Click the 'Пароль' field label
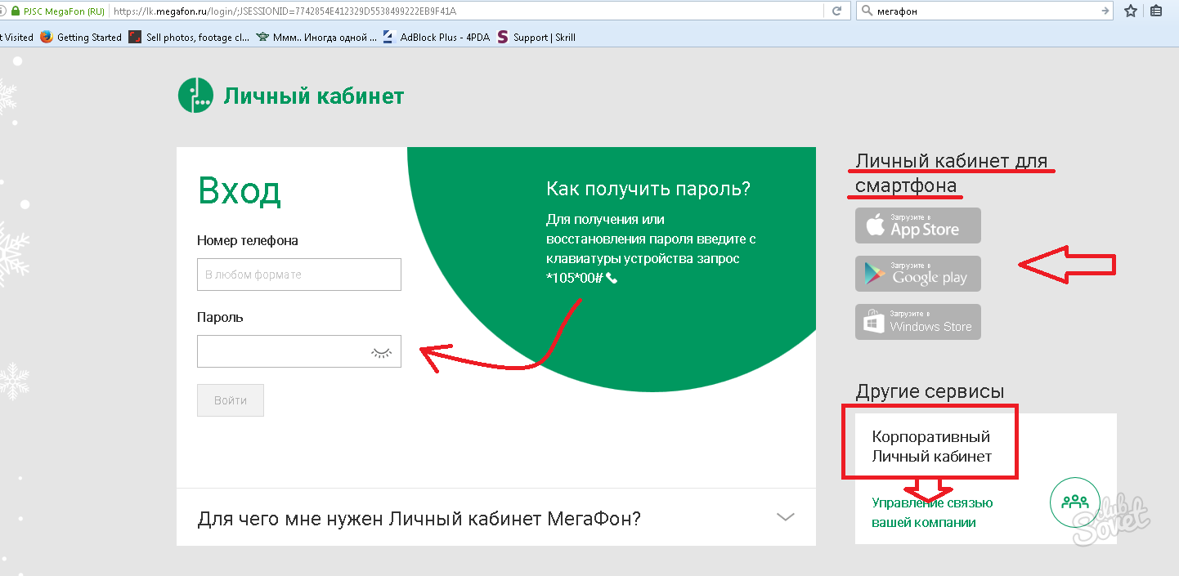Image resolution: width=1179 pixels, height=576 pixels. (220, 317)
